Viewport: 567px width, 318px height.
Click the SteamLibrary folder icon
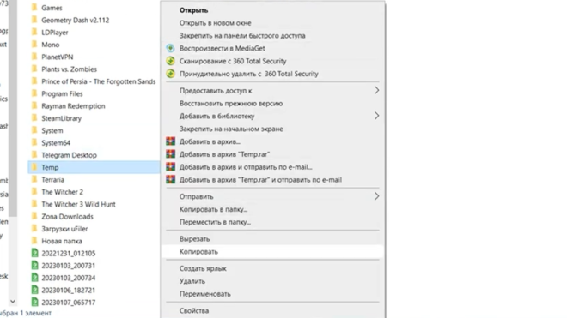[x=34, y=117]
